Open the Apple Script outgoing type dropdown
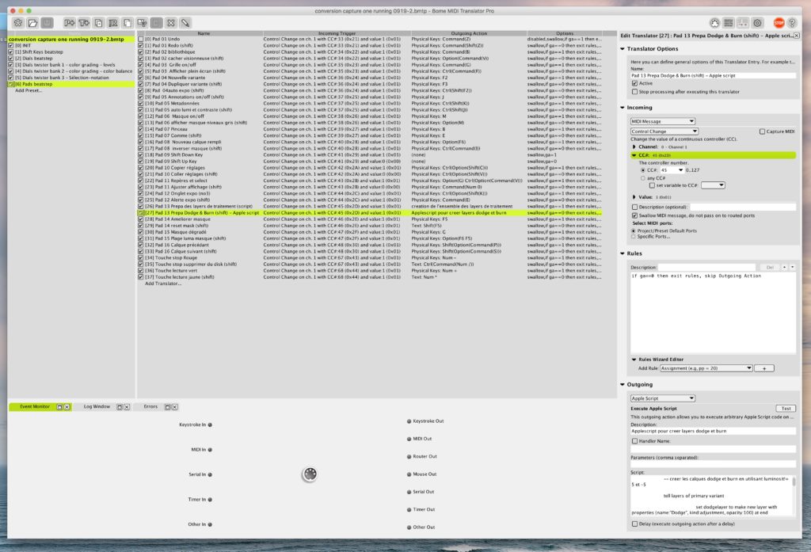Image resolution: width=811 pixels, height=552 pixels. pyautogui.click(x=663, y=398)
